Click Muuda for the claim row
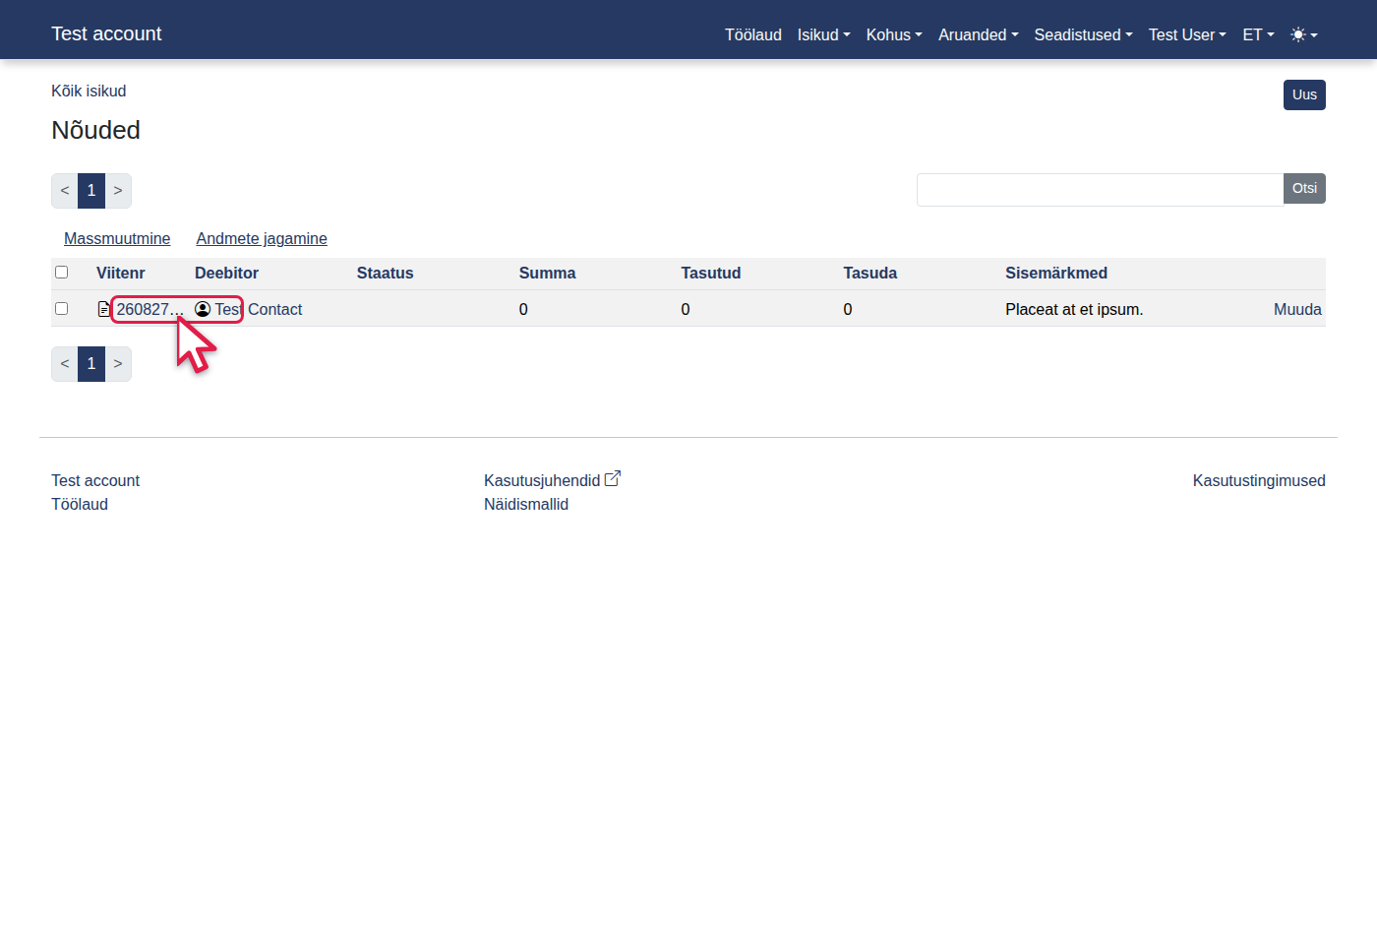The height and width of the screenshot is (925, 1377). [x=1297, y=309]
